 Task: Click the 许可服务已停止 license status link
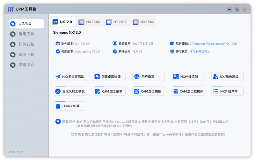pos(200,51)
